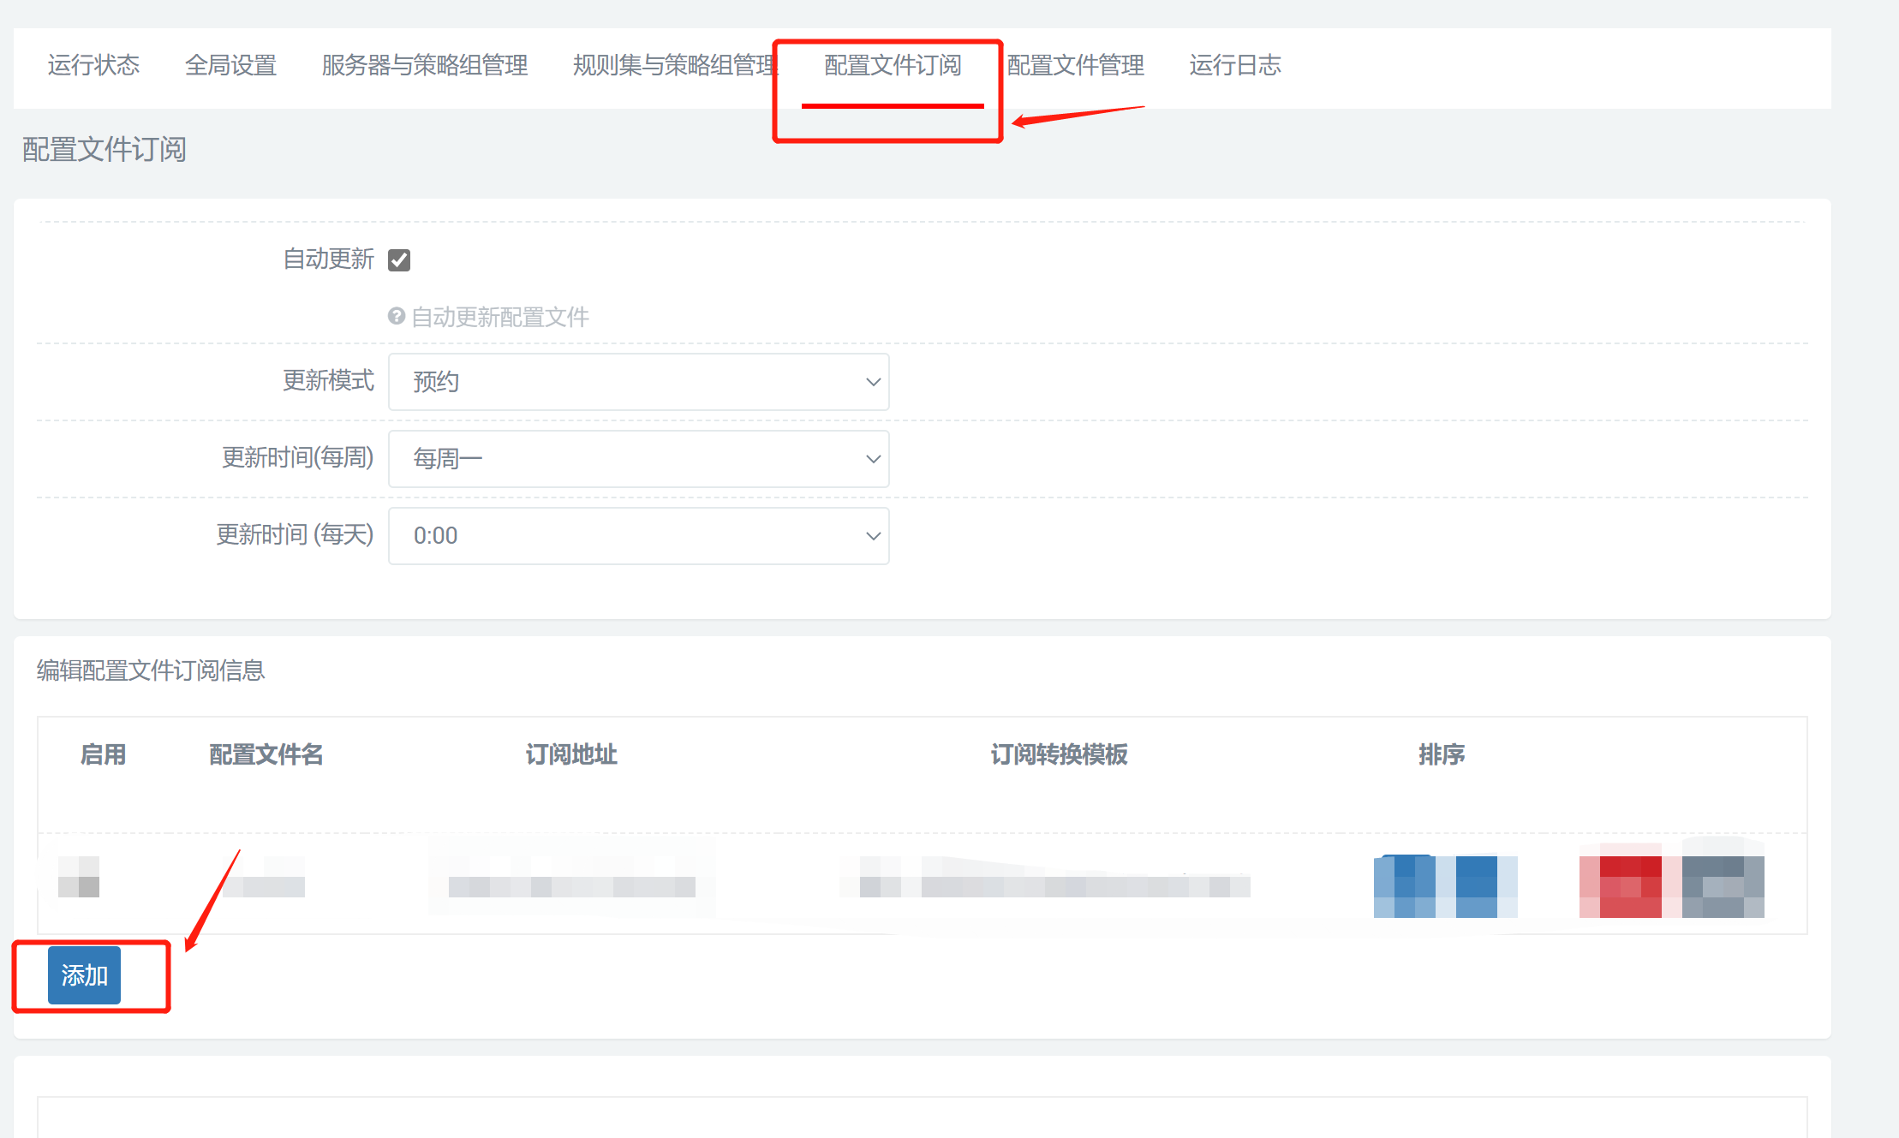Expand the 更新模式 dropdown showing 预约

[639, 382]
